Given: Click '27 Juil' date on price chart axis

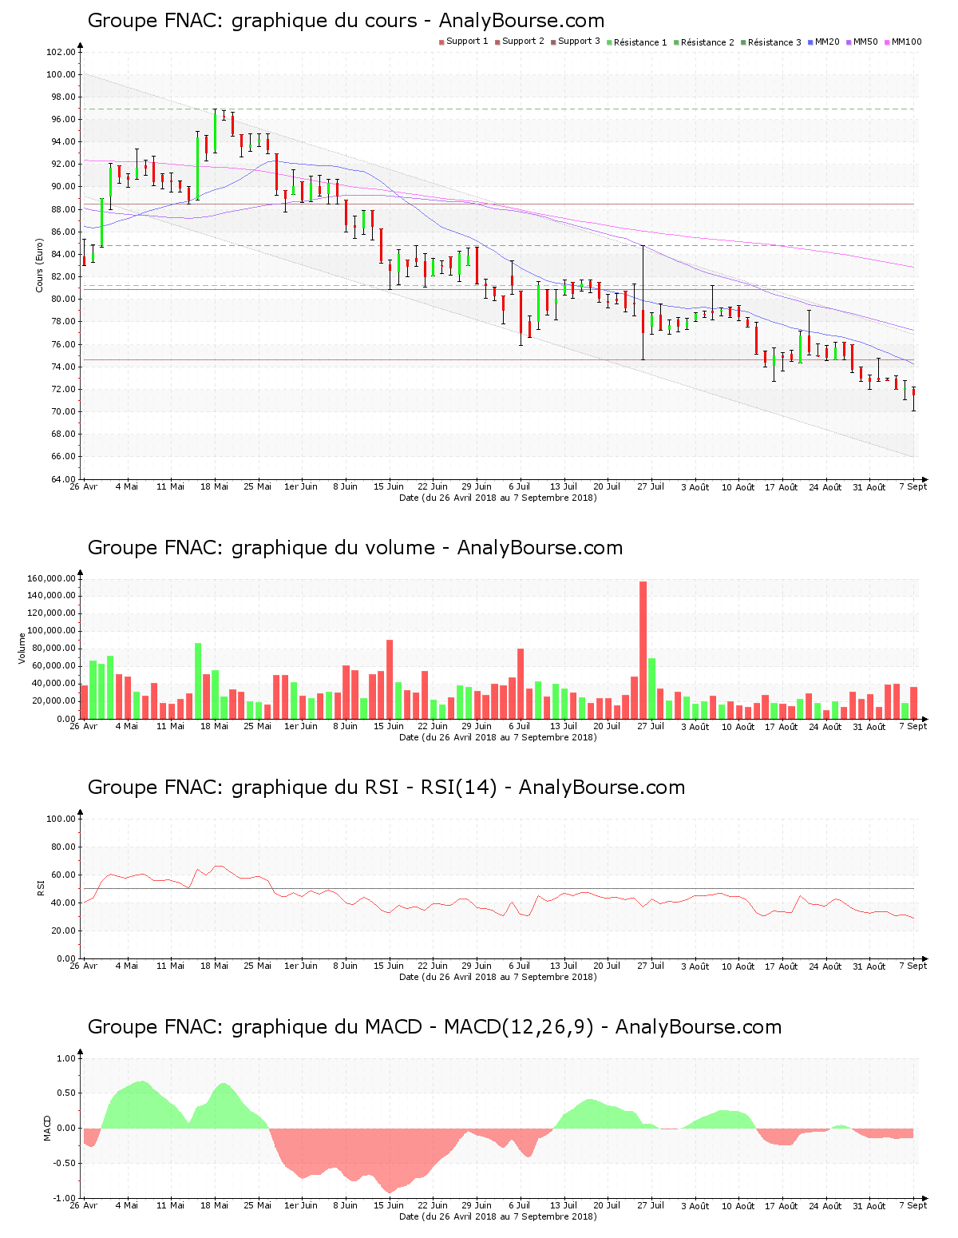Looking at the screenshot, I should pos(651,486).
